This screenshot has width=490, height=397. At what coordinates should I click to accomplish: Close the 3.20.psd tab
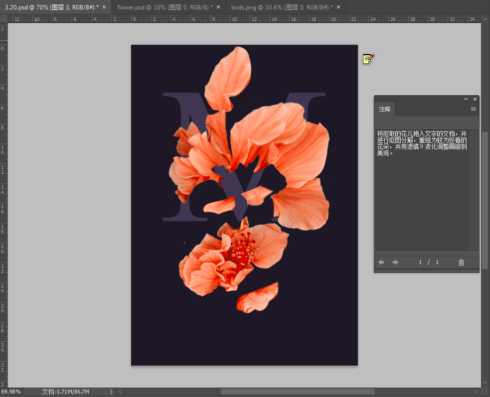pyautogui.click(x=104, y=7)
